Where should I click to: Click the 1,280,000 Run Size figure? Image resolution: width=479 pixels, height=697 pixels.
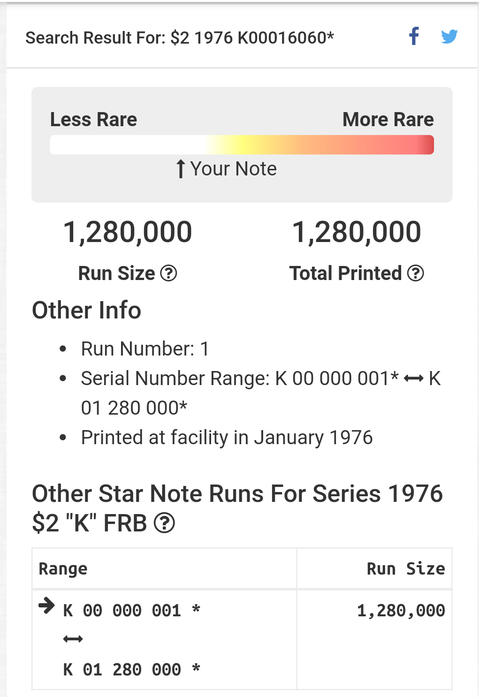[x=128, y=232]
